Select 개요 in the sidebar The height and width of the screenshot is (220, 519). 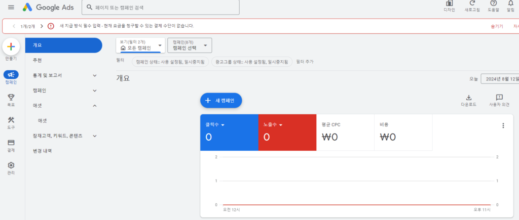[x=63, y=45]
